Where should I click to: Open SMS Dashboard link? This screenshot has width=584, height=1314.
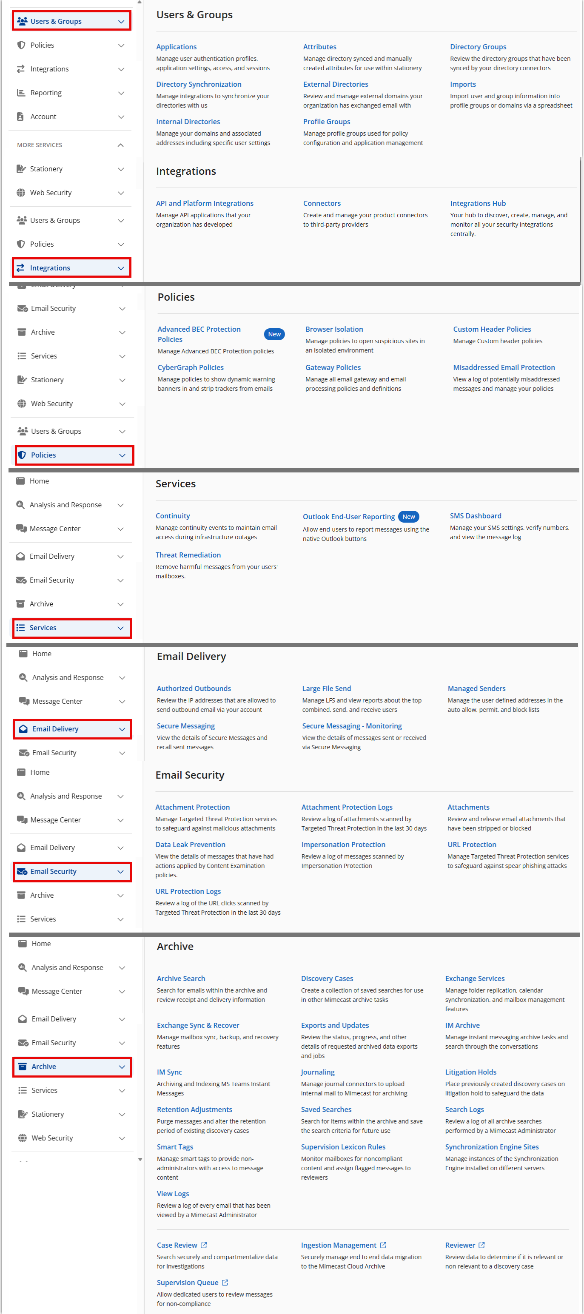click(x=476, y=516)
